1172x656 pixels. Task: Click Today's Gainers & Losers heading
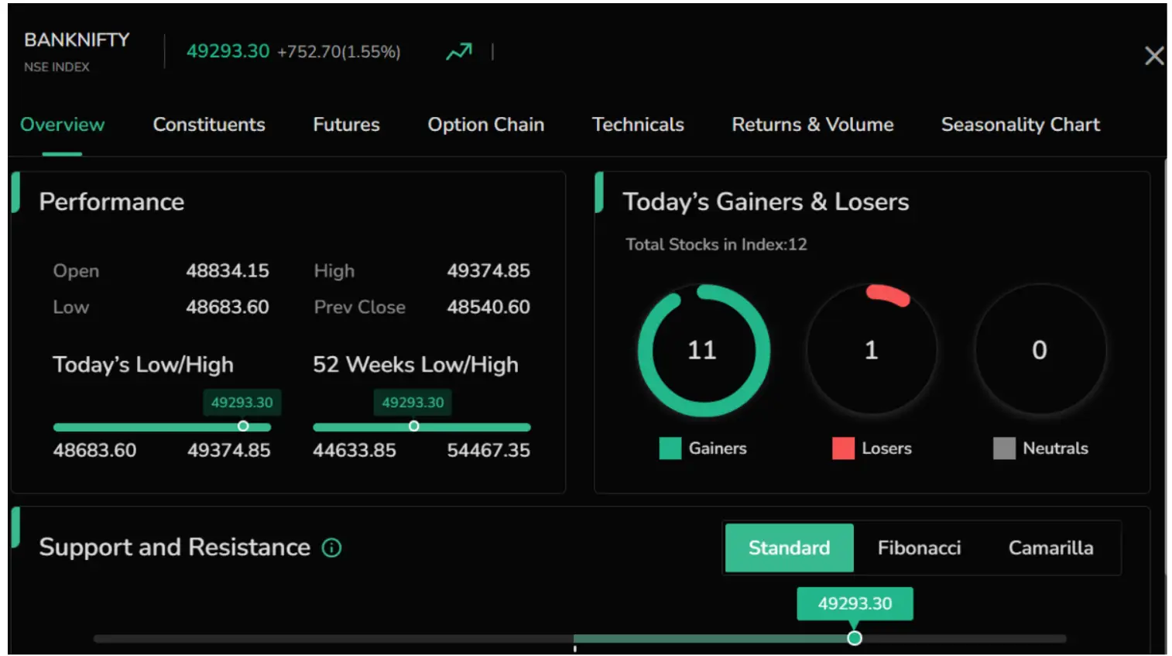click(766, 202)
